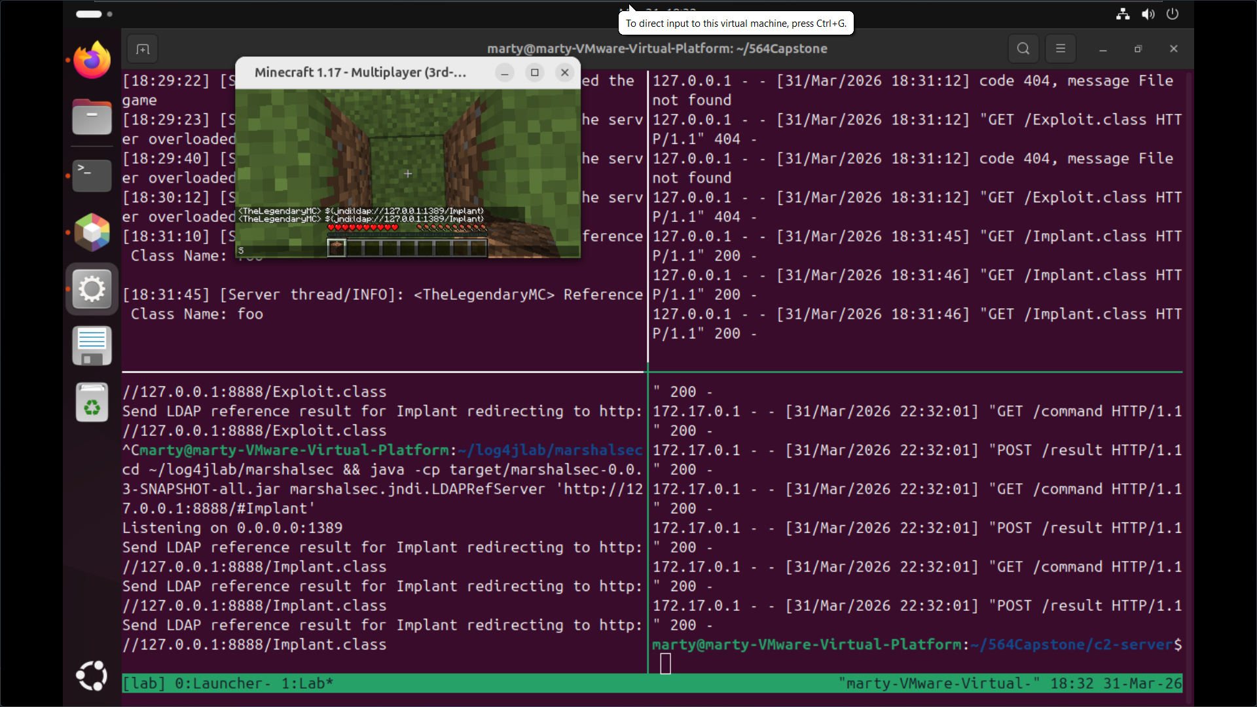Screen dimensions: 1257x707
Task: Click the c2-server shell prompt
Action: [917, 645]
